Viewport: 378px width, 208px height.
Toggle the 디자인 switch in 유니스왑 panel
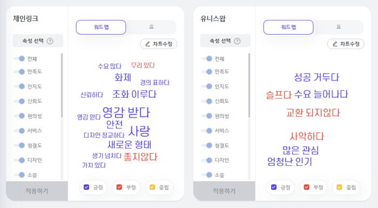click(x=207, y=160)
